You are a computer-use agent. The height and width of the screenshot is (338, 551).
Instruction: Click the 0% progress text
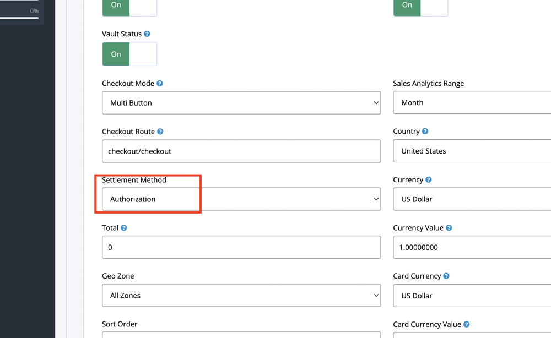point(34,11)
